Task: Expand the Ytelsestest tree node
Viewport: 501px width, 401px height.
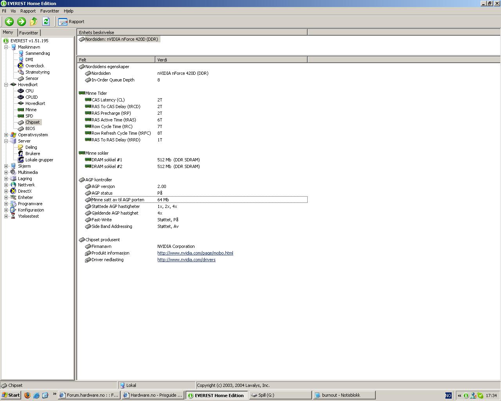Action: 6,216
